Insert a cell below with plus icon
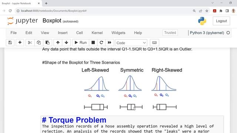Screen dimensions: 237x133 [x=20, y=43]
